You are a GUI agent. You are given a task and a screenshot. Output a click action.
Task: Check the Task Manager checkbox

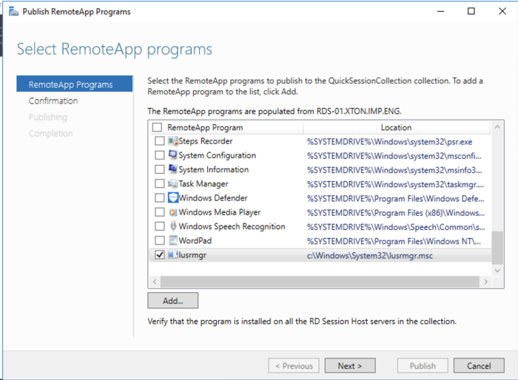tap(160, 183)
